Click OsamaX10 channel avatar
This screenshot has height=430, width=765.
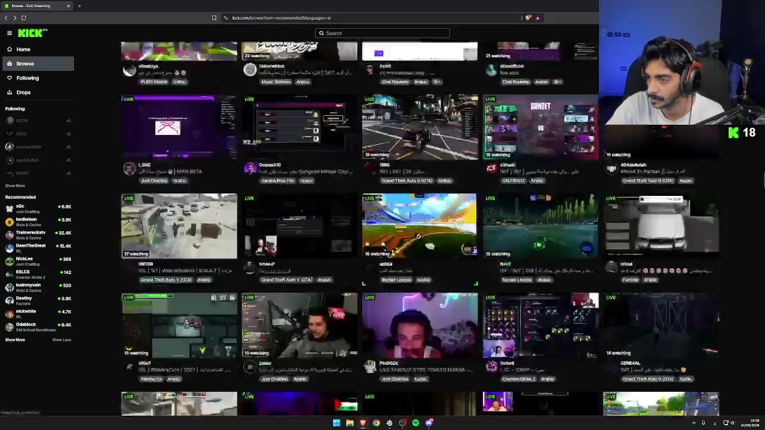[x=250, y=169]
